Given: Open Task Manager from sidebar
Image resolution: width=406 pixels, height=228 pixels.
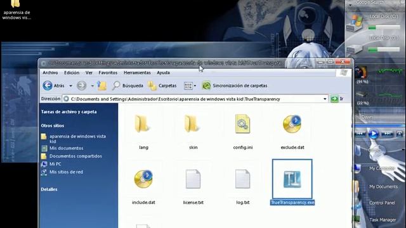Looking at the screenshot, I should pos(383,220).
